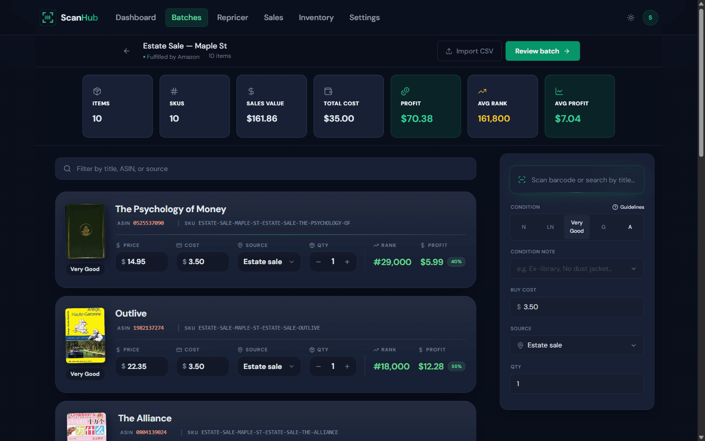Click the location pin icon in Source sidebar field

click(x=520, y=345)
